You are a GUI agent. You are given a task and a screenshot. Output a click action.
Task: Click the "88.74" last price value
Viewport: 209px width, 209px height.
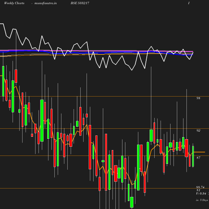click(200, 187)
